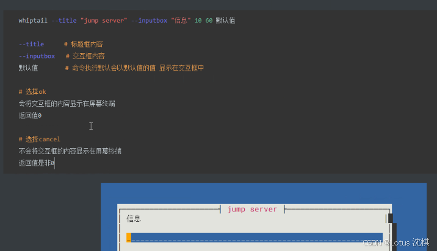Click the whiptail input field under 信息
This screenshot has height=251, width=437.
click(x=255, y=238)
